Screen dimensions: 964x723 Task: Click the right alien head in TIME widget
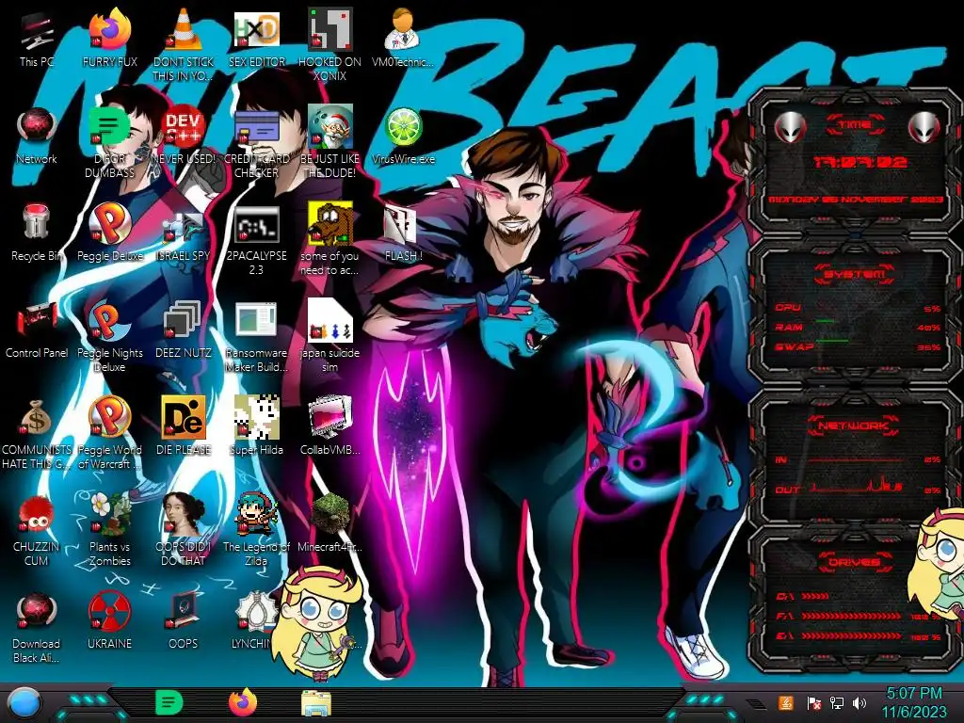pyautogui.click(x=924, y=128)
